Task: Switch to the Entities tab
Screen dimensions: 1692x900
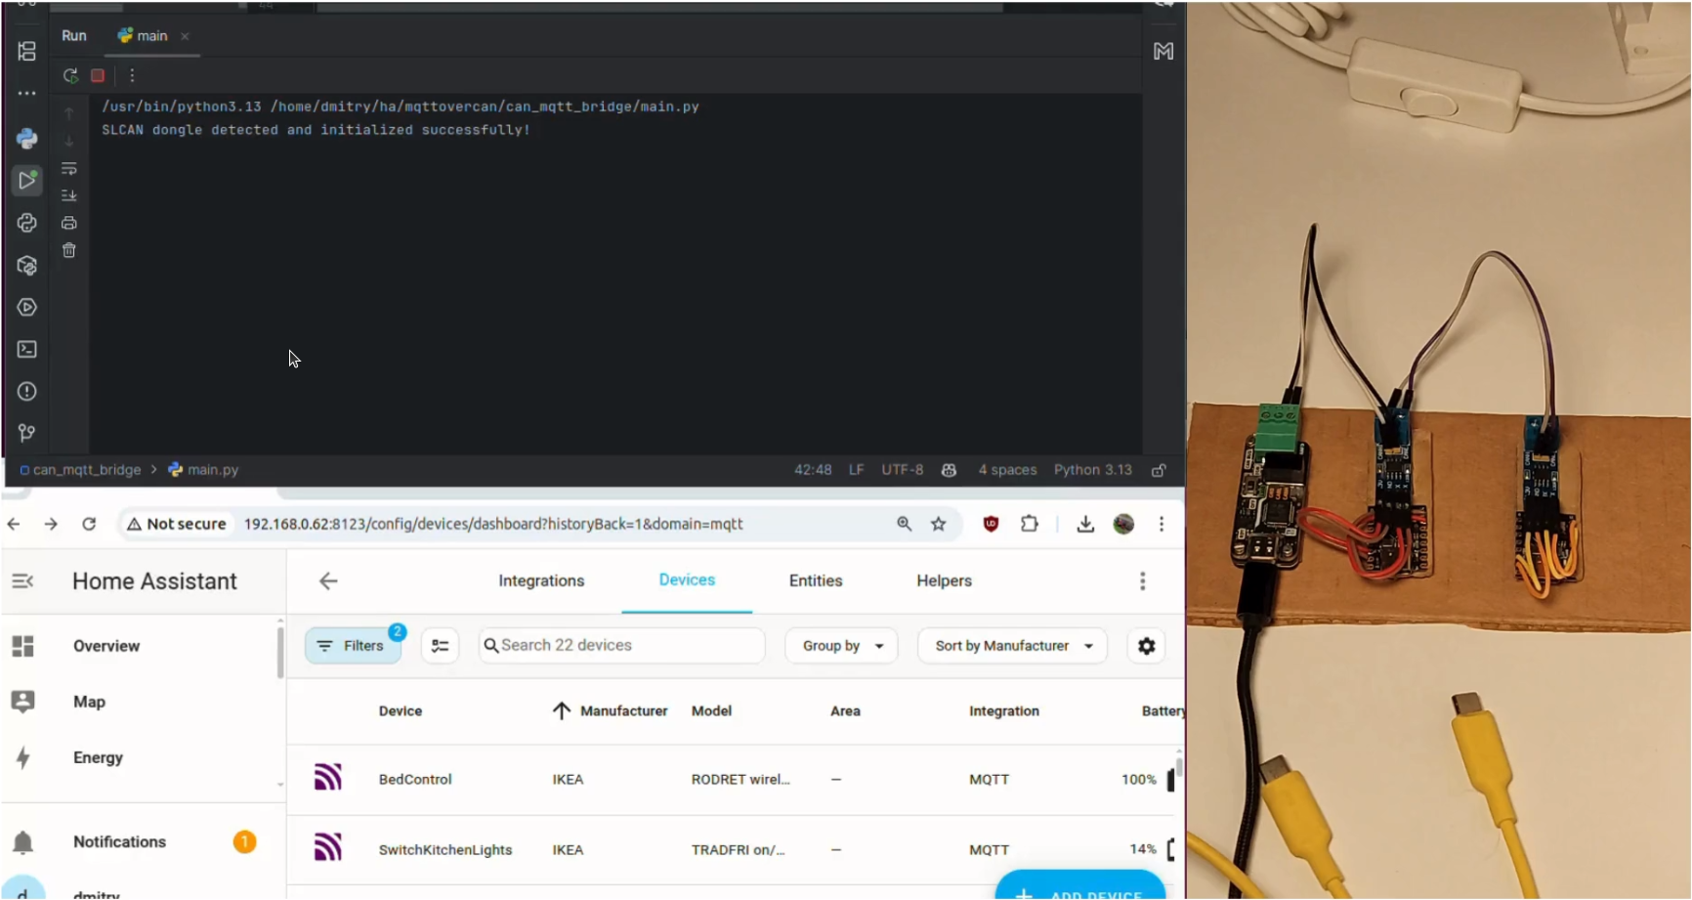Action: [x=816, y=580]
